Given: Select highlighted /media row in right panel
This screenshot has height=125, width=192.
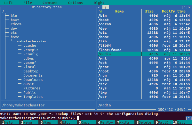Looking at the screenshot, I should 144,54.
